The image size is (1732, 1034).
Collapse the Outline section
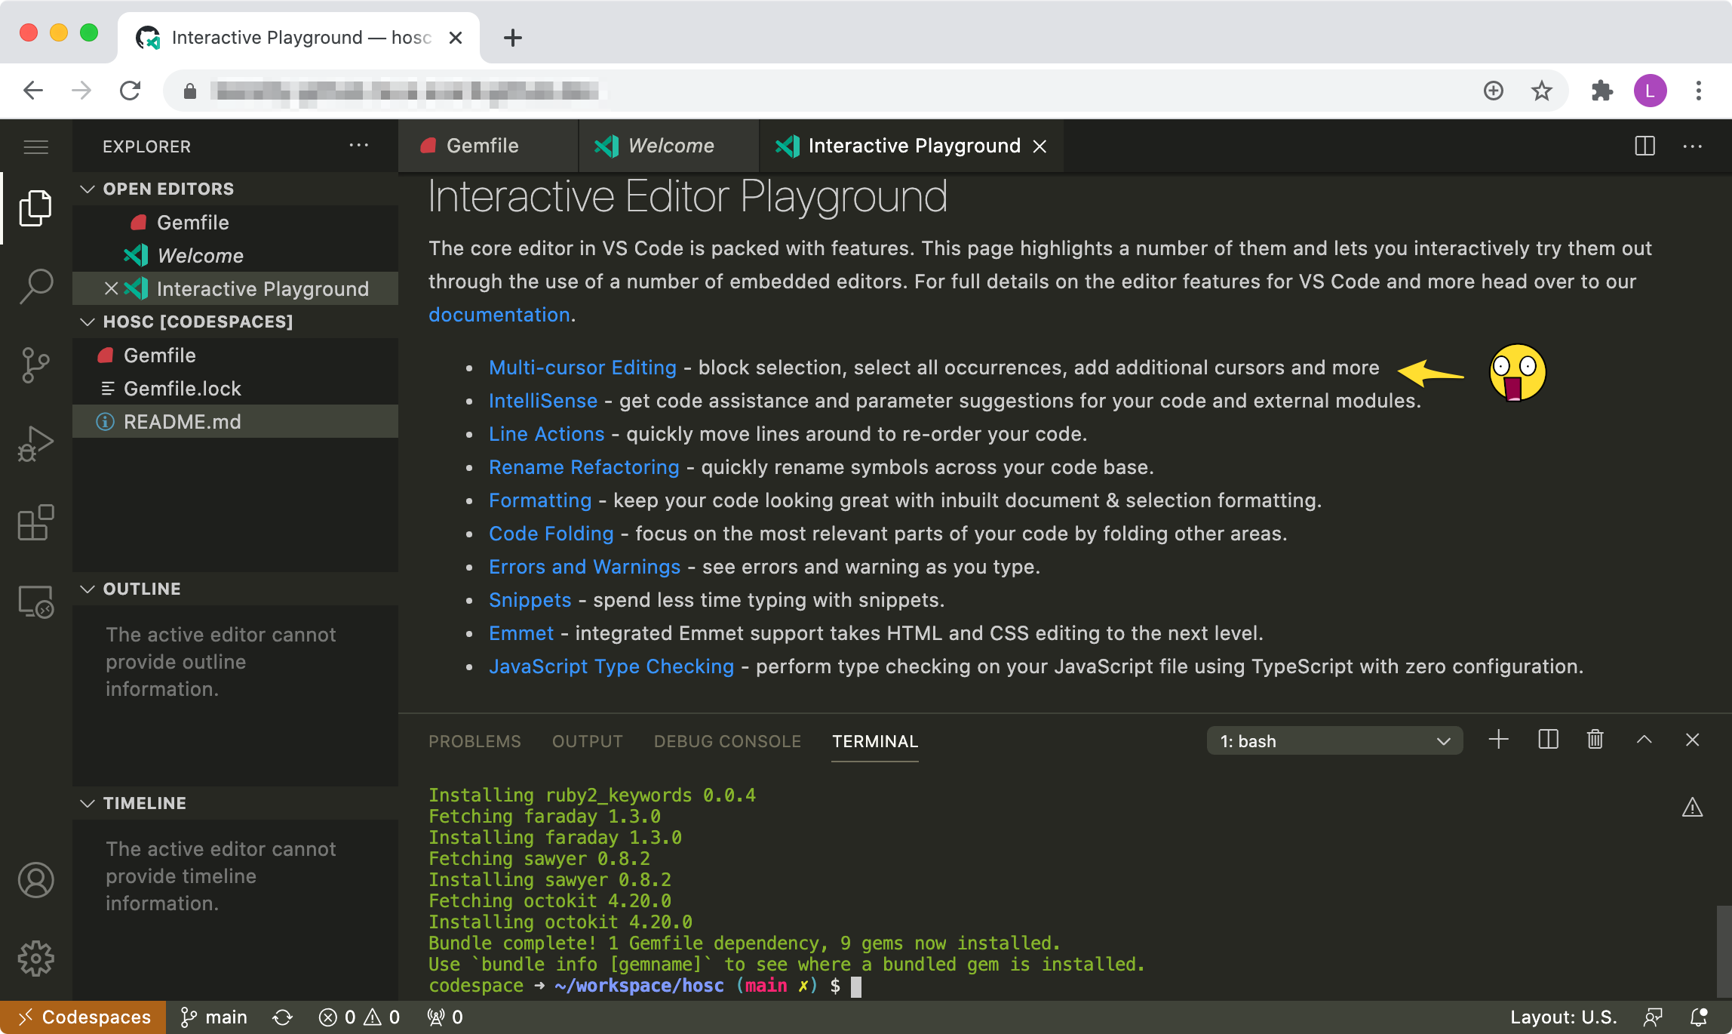point(88,589)
